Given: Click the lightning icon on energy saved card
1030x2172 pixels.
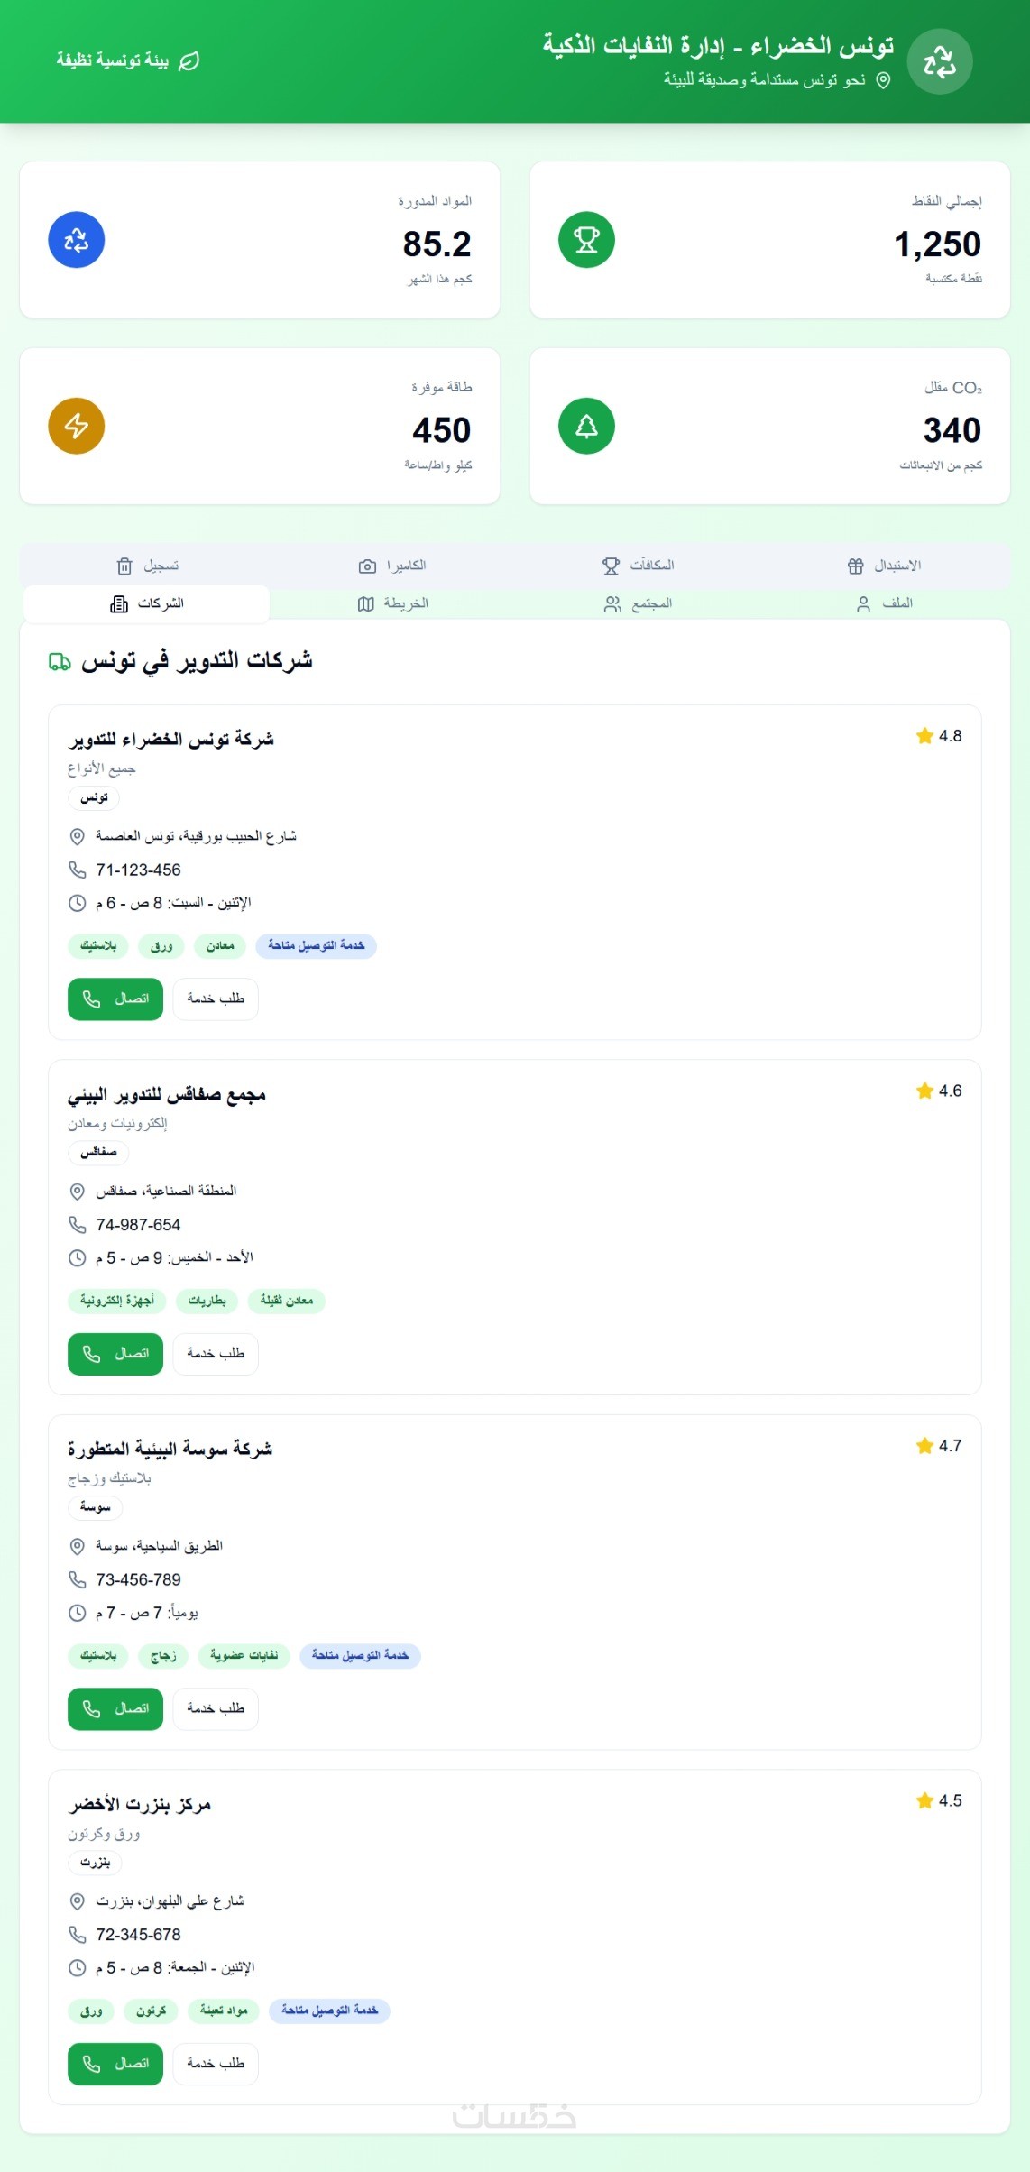Looking at the screenshot, I should point(77,426).
